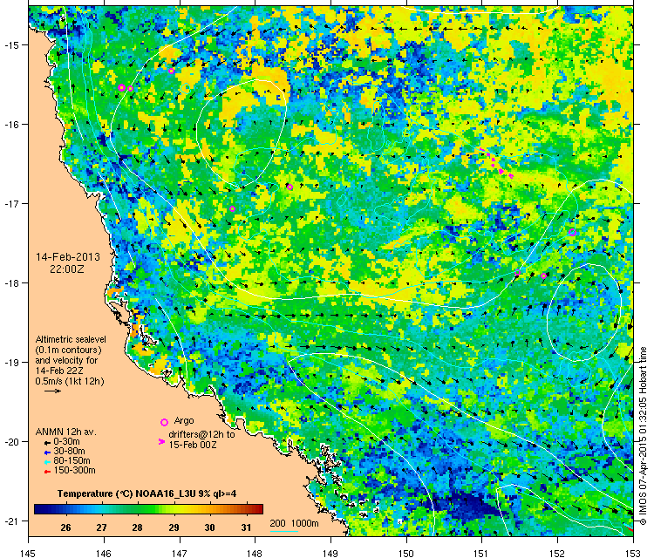Screen dimensions: 654x558
Task: Click the IMOS copyright timestamp text
Action: click(x=643, y=436)
